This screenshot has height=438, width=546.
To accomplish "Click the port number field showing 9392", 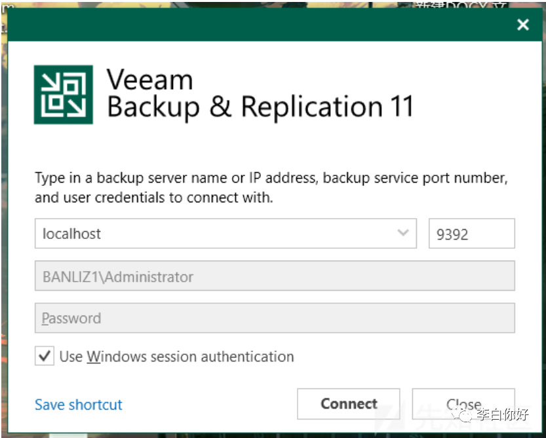I will click(471, 234).
